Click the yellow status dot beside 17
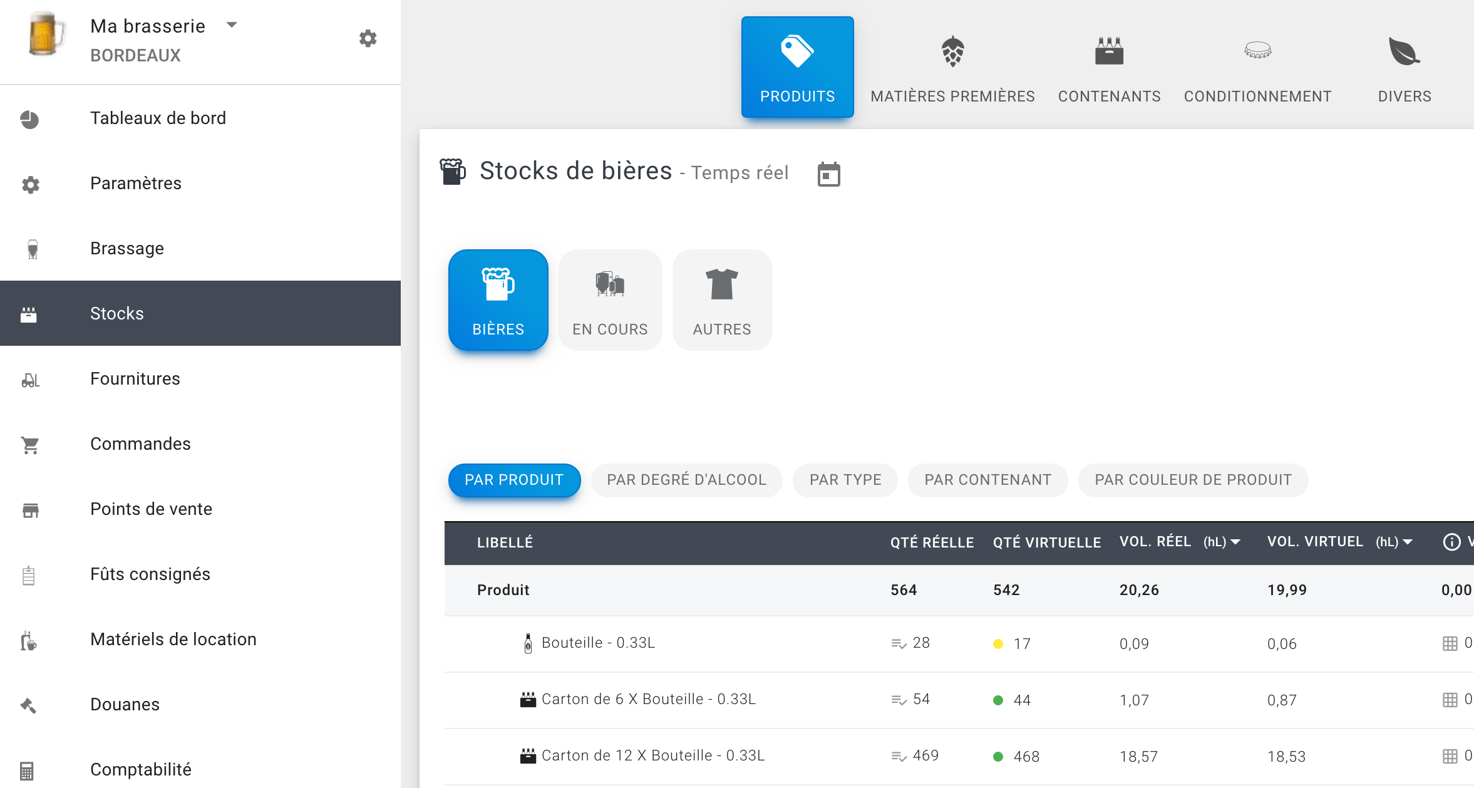The width and height of the screenshot is (1474, 788). (998, 644)
